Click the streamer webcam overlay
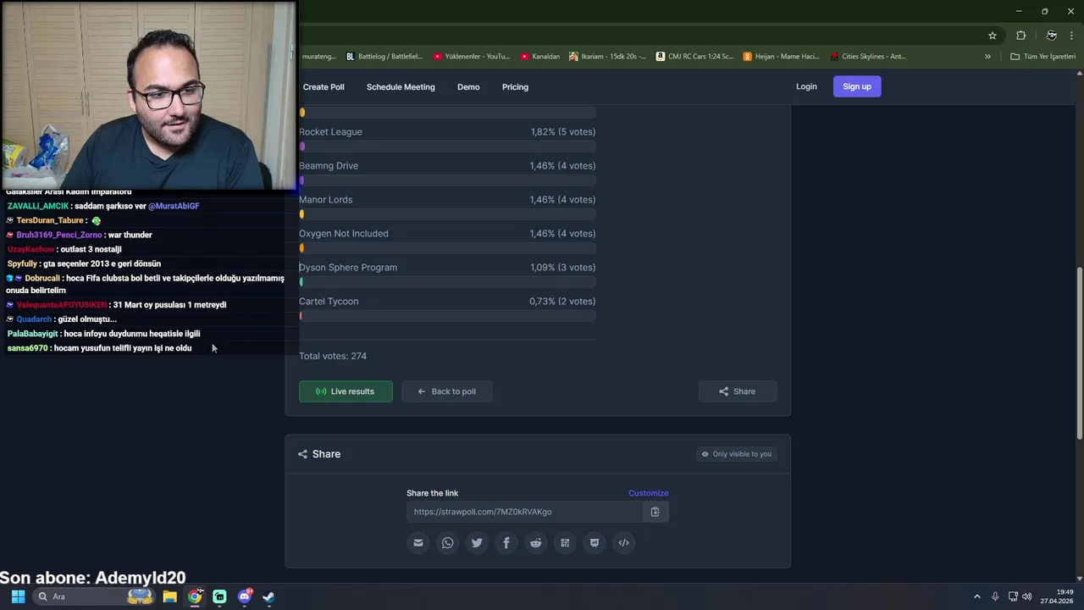The height and width of the screenshot is (610, 1084). pos(148,95)
